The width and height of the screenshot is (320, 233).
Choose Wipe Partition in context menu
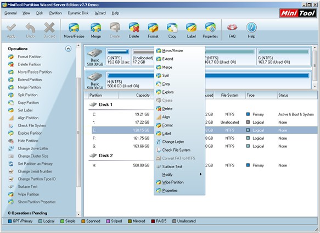179,182
